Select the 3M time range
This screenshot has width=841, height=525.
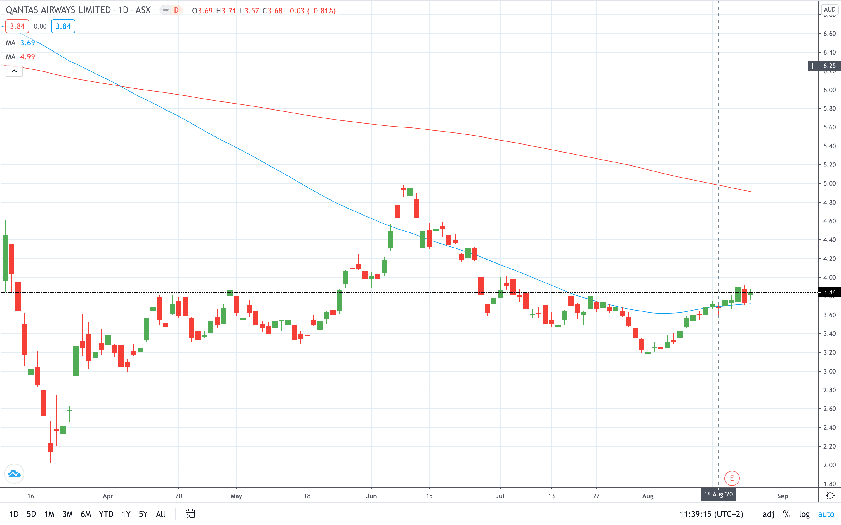click(67, 514)
